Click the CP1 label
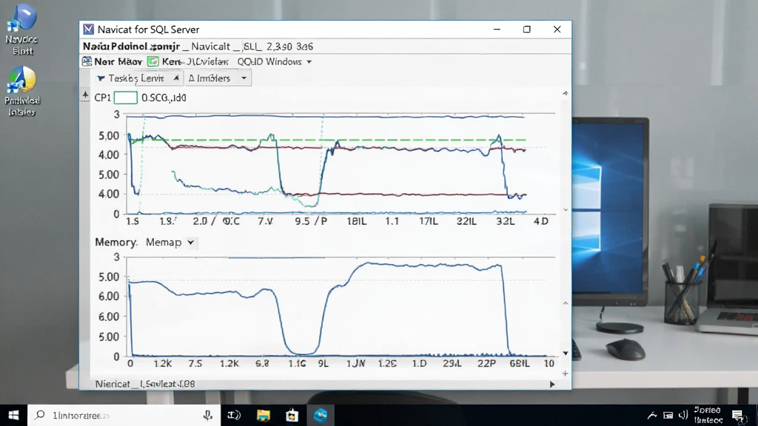Viewport: 758px width, 426px height. tap(102, 98)
